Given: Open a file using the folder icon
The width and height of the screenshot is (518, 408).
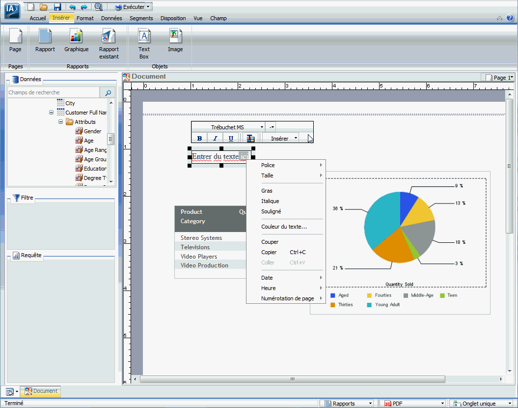Looking at the screenshot, I should [x=43, y=6].
